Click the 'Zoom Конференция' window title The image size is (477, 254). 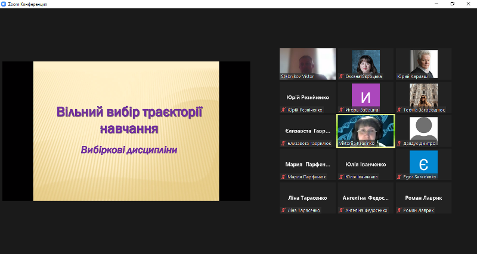[27, 4]
